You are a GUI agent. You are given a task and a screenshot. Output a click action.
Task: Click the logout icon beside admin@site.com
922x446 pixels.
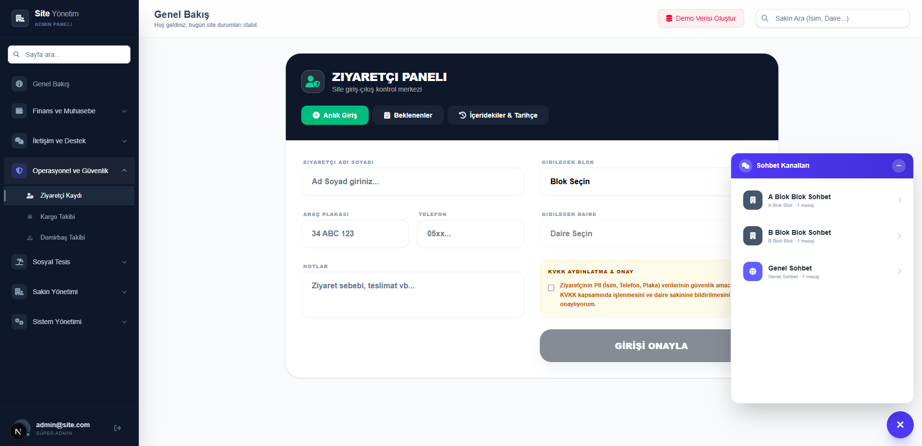[117, 428]
